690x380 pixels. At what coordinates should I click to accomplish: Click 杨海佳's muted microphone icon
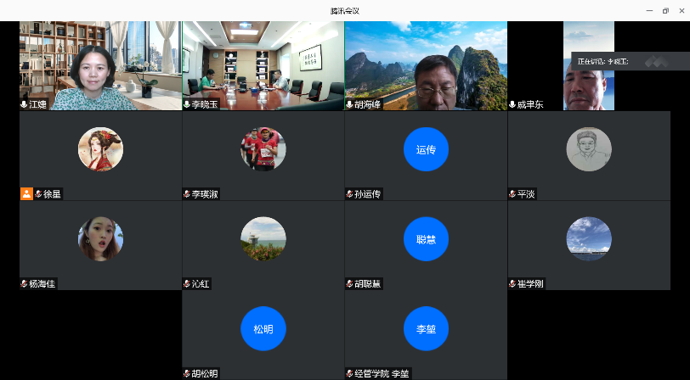tap(25, 283)
